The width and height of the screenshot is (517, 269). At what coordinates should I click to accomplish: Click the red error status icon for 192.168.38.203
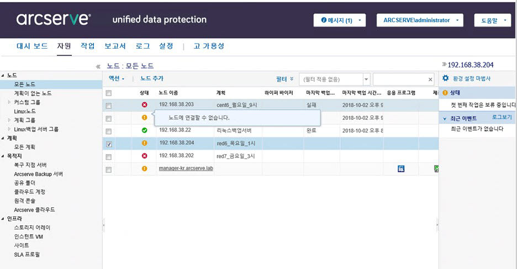tap(144, 104)
